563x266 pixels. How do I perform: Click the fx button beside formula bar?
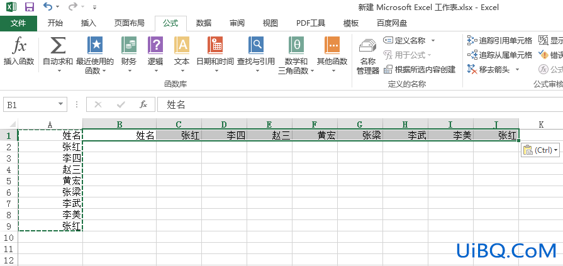143,104
